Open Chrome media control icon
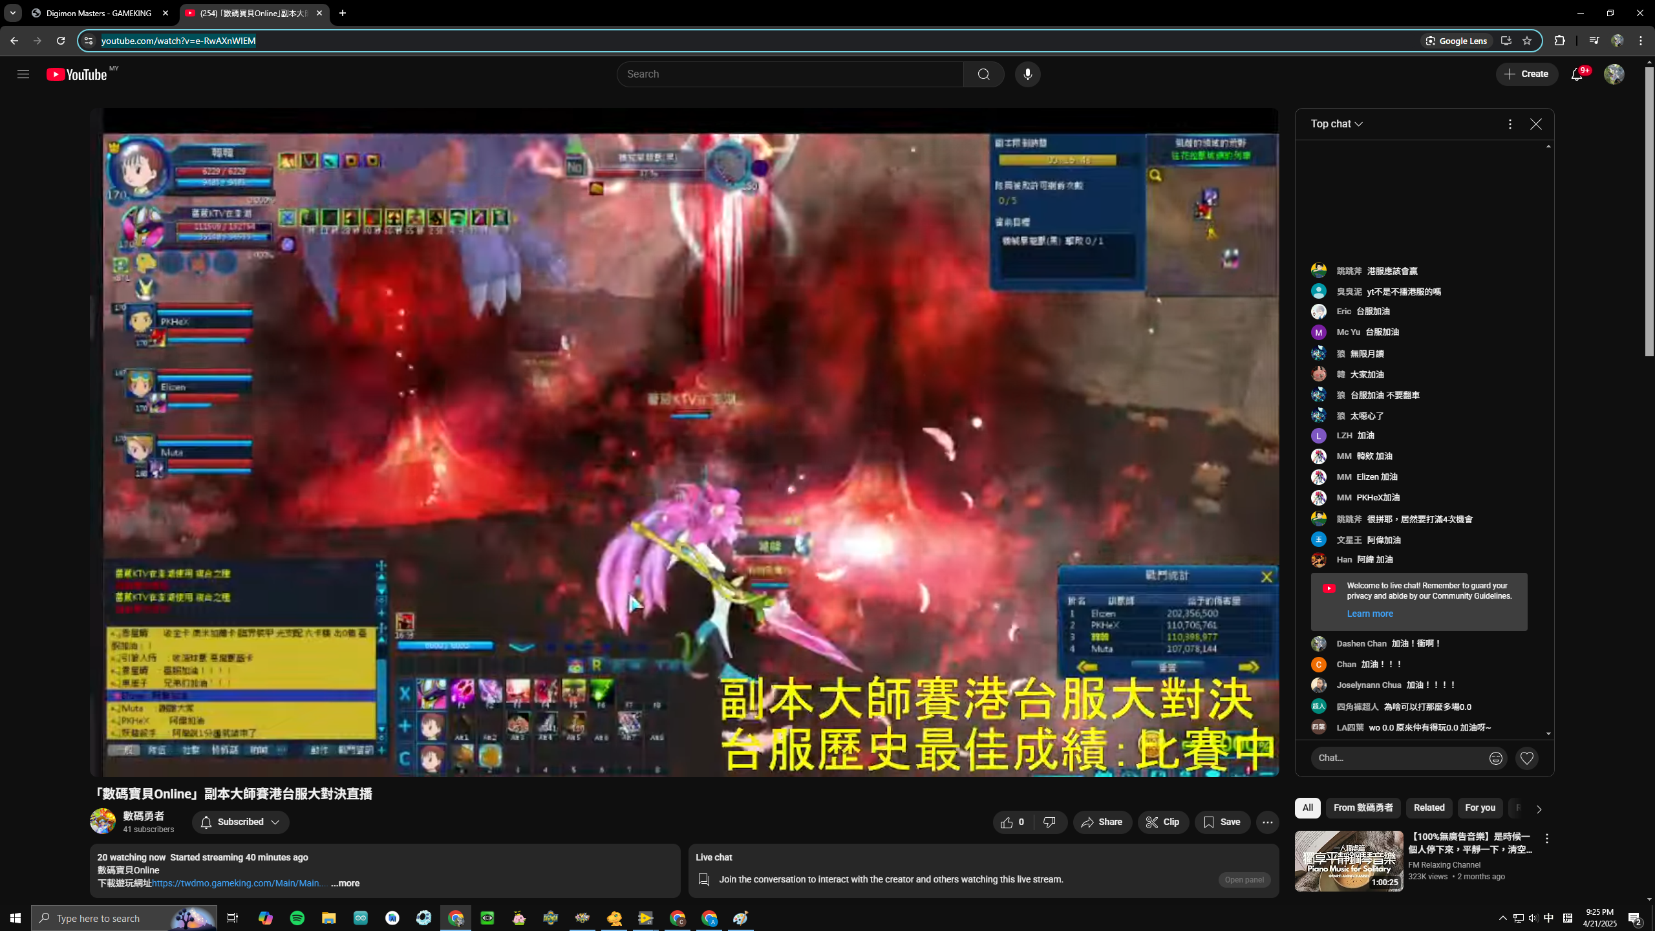 tap(1594, 41)
